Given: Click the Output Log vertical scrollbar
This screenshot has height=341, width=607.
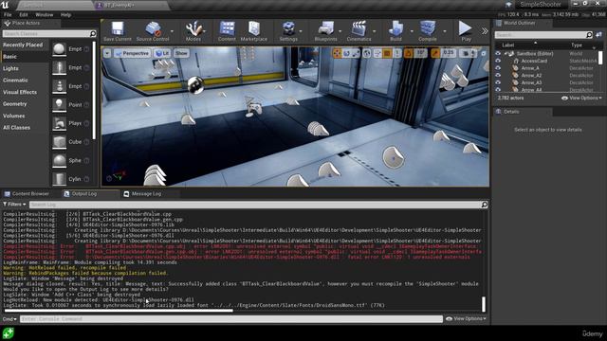Looking at the screenshot, I should 484,304.
